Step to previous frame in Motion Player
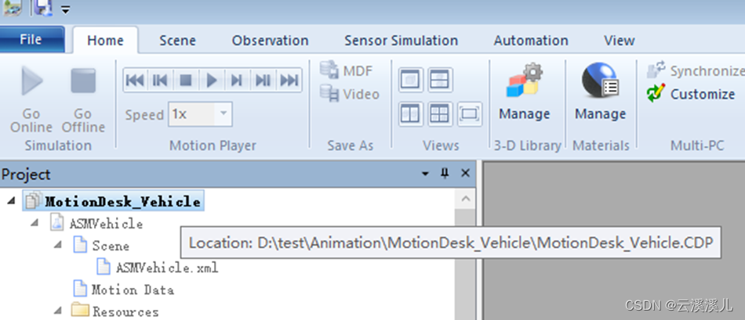 tap(160, 80)
